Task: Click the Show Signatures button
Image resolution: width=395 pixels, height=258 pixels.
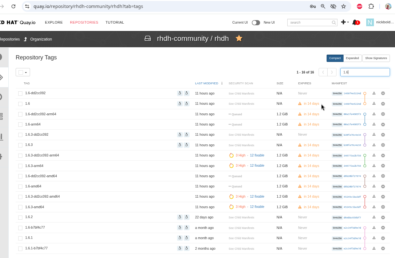Action: (376, 58)
